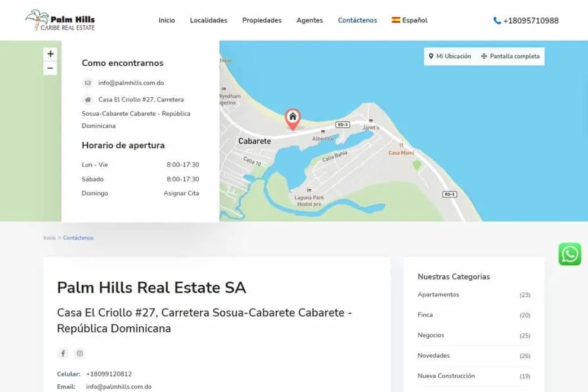Open the Agentes menu item
Viewport: 588px width, 392px height.
(309, 20)
